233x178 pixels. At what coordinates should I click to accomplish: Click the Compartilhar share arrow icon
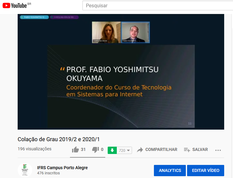coord(140,150)
